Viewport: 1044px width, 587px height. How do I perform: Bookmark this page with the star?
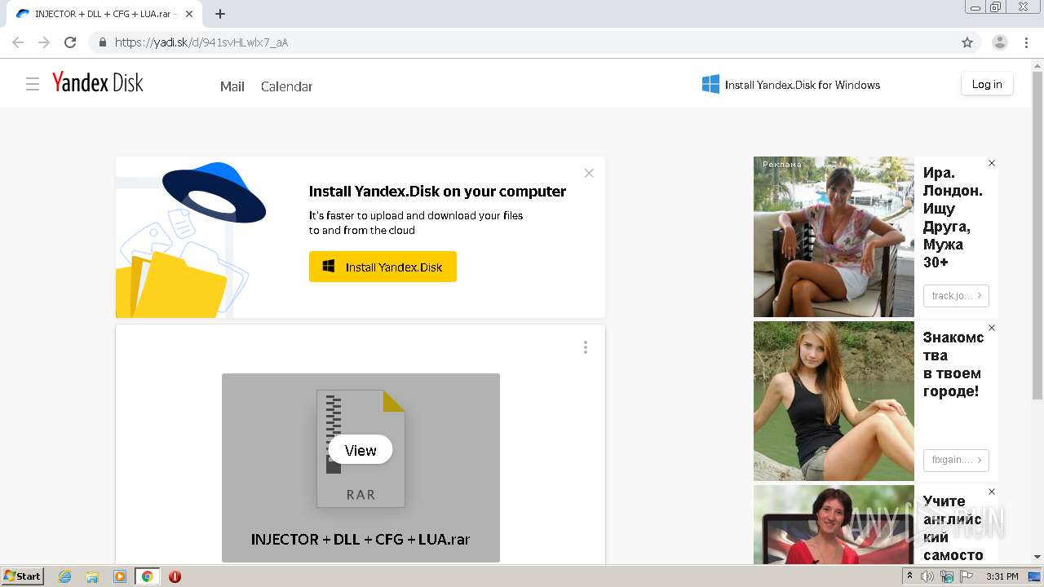click(967, 42)
